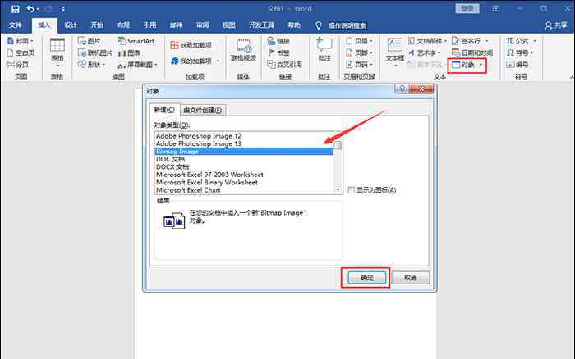
Task: Expand the Symbol (符号) dropdown
Action: click(532, 53)
